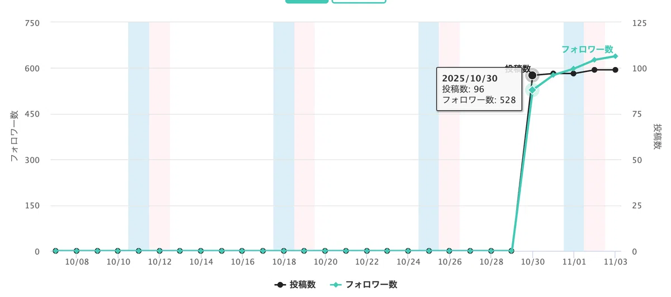
Task: Click the filled teal button above chart
Action: 307,2
